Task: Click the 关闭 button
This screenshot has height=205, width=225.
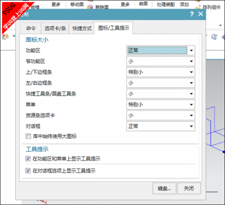Action: (189, 188)
